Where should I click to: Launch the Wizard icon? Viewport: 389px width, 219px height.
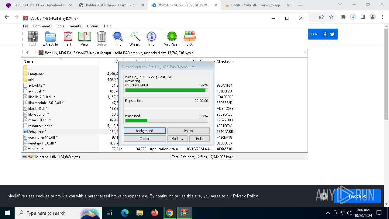point(135,39)
